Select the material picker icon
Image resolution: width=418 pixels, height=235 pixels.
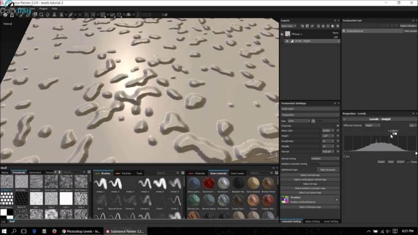point(70,15)
